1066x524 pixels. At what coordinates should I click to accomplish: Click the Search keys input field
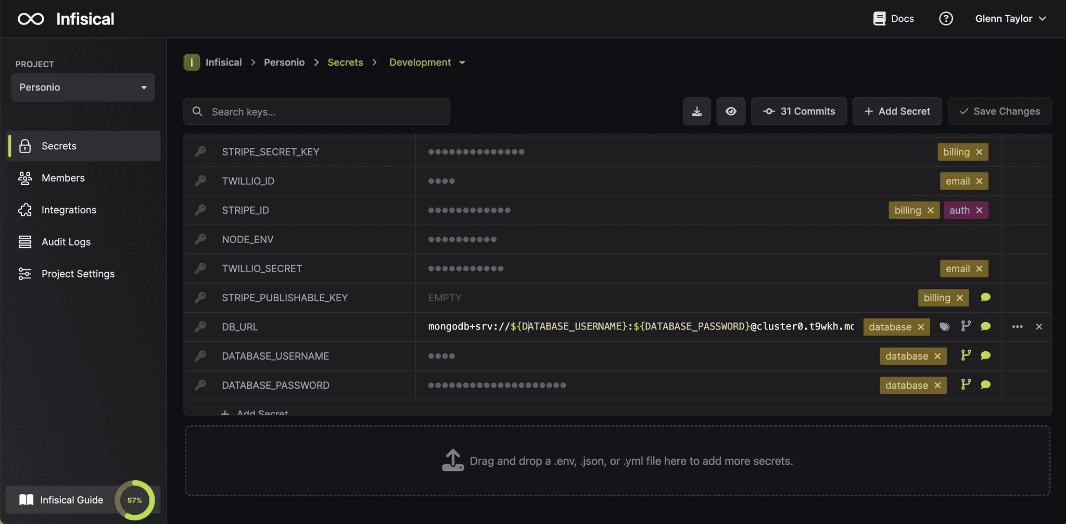click(316, 111)
